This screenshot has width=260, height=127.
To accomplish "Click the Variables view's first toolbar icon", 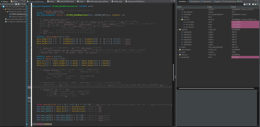I will point(245,4).
